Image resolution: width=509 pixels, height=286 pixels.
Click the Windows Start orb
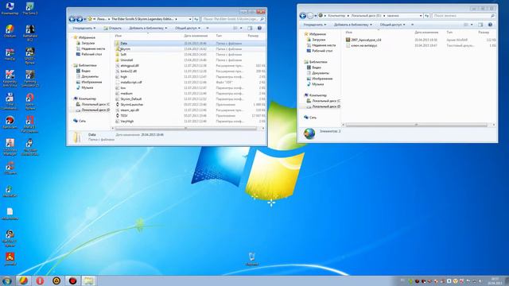7,280
